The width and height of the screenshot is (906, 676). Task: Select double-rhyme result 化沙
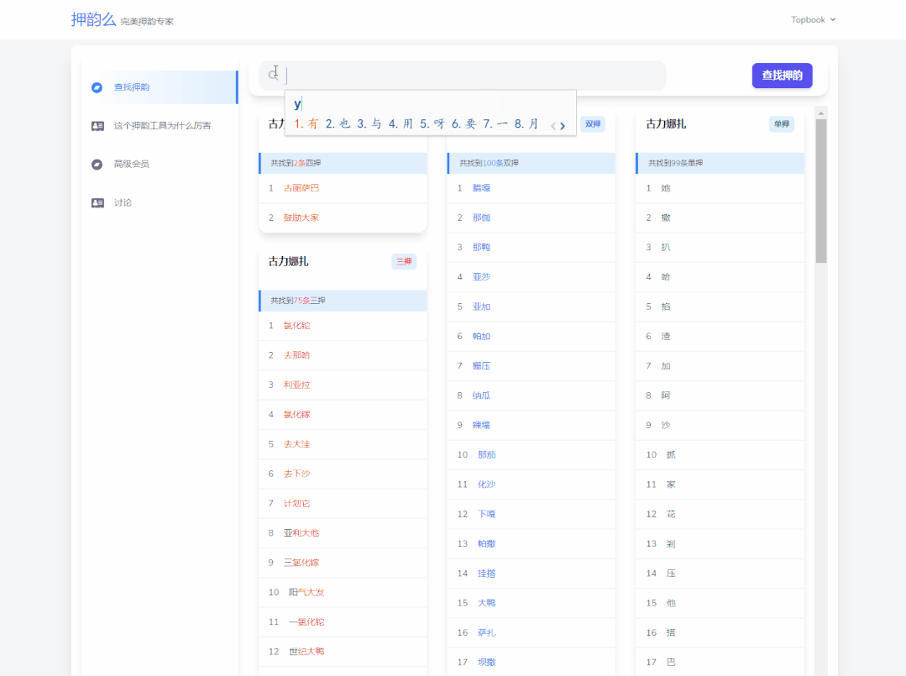click(x=486, y=485)
